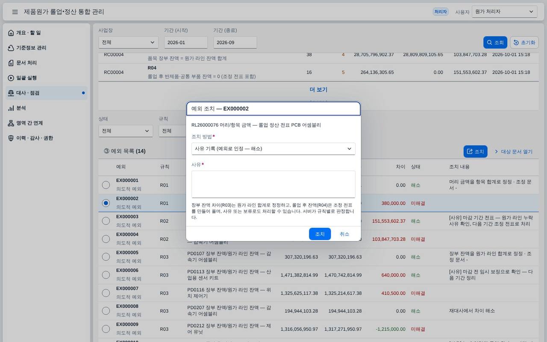Click the 더 보기 link
Viewport: 547px width, 342px height.
pyautogui.click(x=318, y=90)
